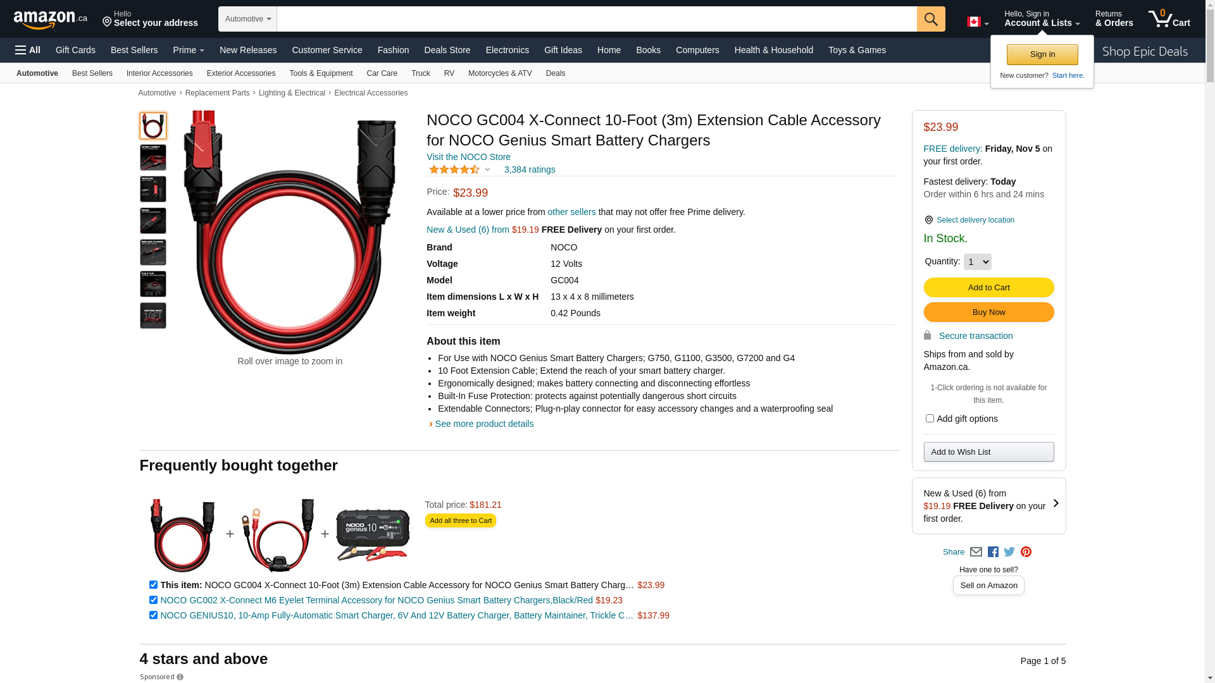Open the Canada flag language selector

[x=978, y=22]
